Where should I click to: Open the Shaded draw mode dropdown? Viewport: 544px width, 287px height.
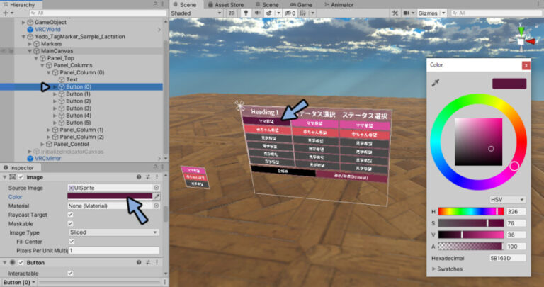click(x=196, y=13)
